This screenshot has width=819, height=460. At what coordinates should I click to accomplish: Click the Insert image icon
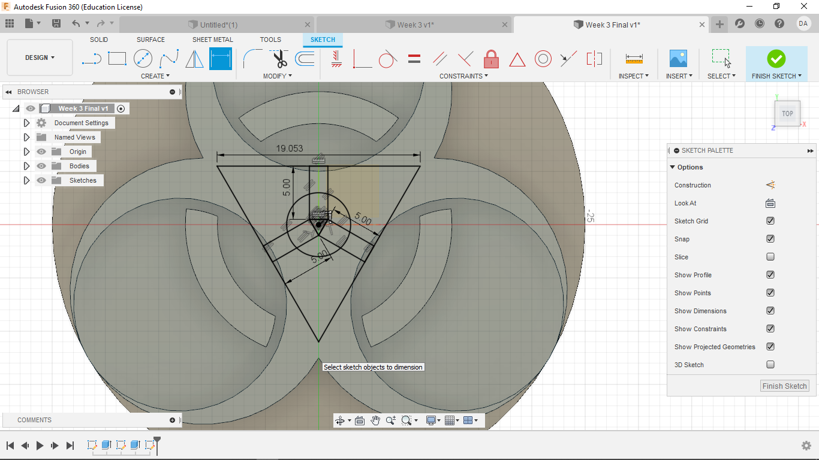(678, 59)
